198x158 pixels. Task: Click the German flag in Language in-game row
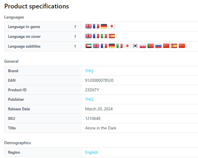[x=104, y=26]
